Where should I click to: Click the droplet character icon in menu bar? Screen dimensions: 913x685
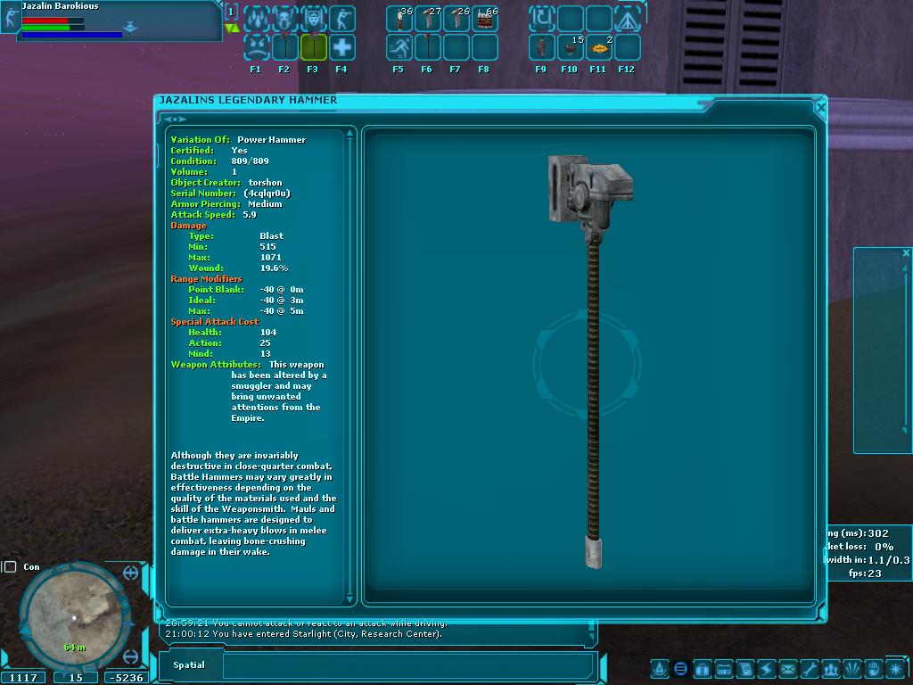coord(659,669)
